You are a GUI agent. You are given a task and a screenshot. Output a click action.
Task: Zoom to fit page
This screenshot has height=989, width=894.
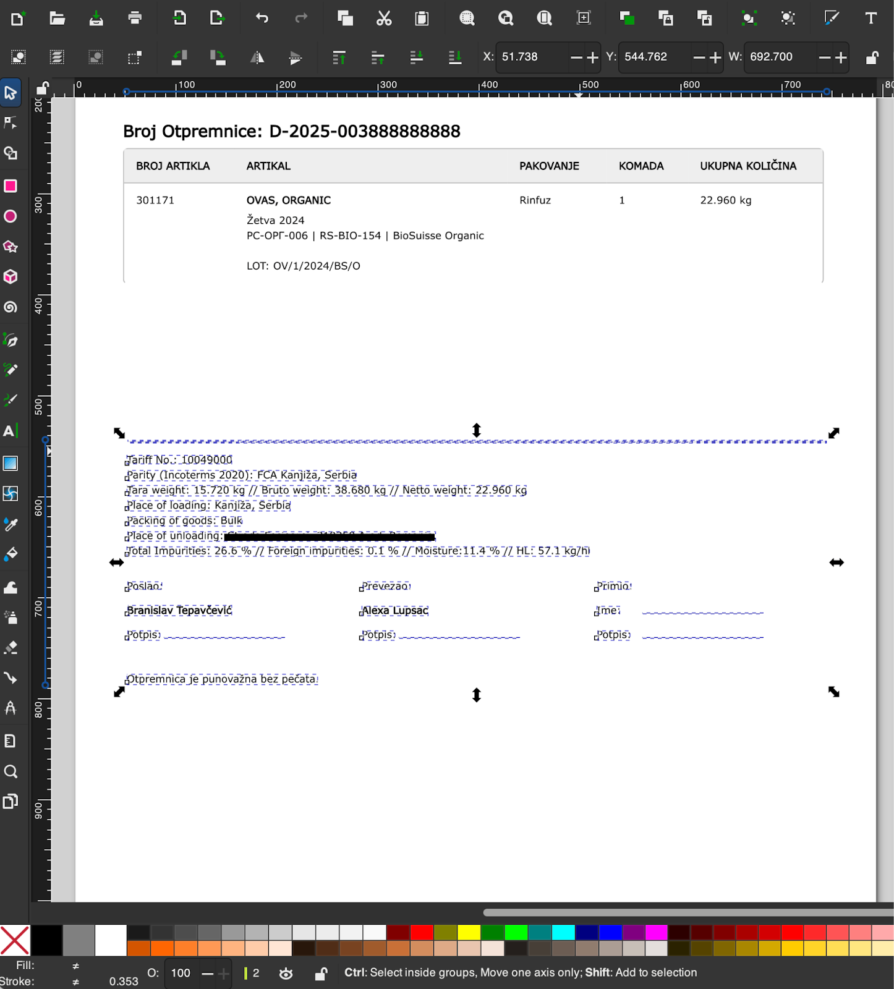point(544,19)
